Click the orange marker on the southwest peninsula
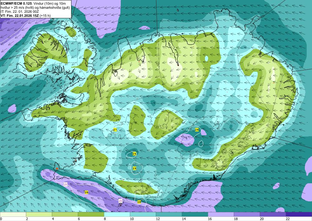The image size is (312, 221). click(57, 169)
